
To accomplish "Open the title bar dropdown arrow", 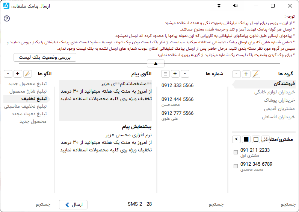I will tap(219, 6).
